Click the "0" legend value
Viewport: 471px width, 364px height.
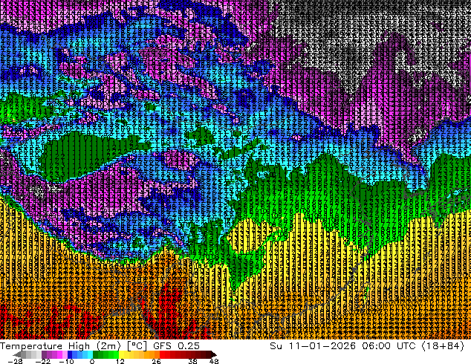[x=92, y=361]
